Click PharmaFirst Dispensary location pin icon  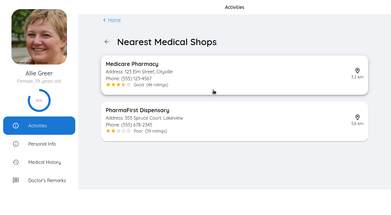tap(357, 117)
